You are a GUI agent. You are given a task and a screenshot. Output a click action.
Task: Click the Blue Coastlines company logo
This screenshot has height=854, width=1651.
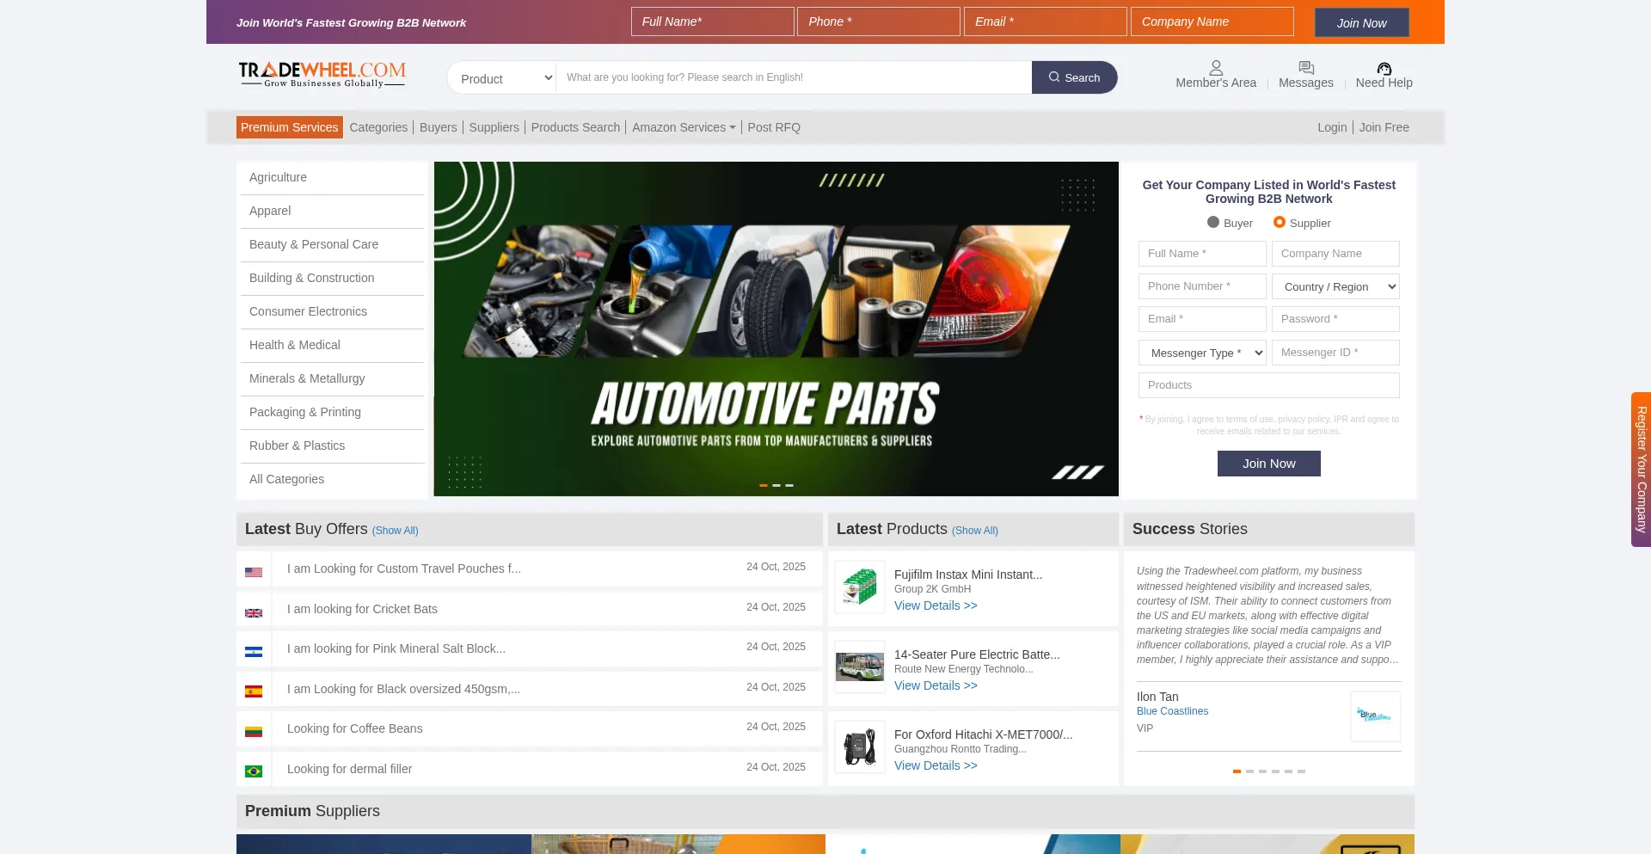[x=1374, y=716]
